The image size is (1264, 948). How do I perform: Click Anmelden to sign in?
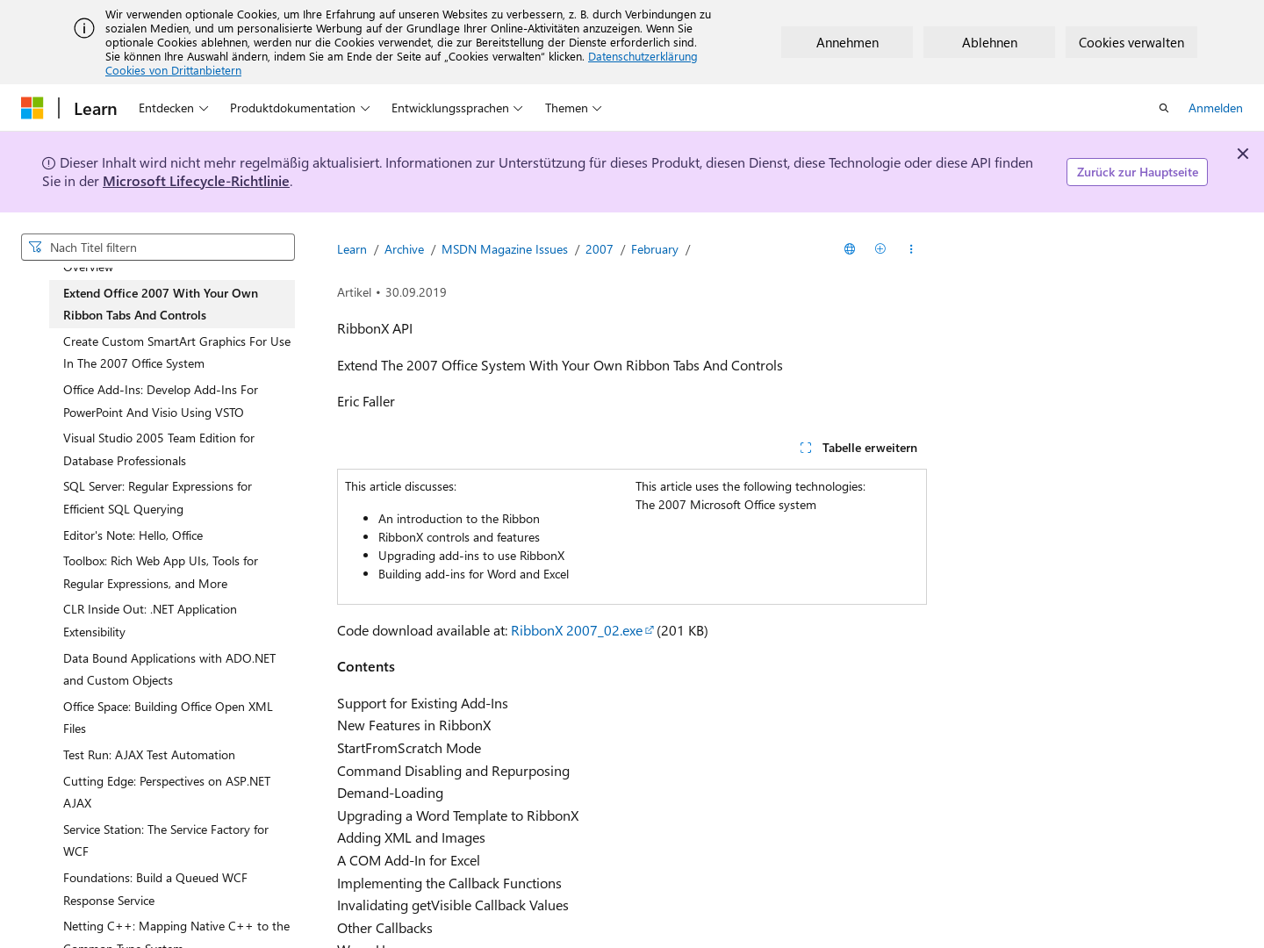click(1216, 108)
